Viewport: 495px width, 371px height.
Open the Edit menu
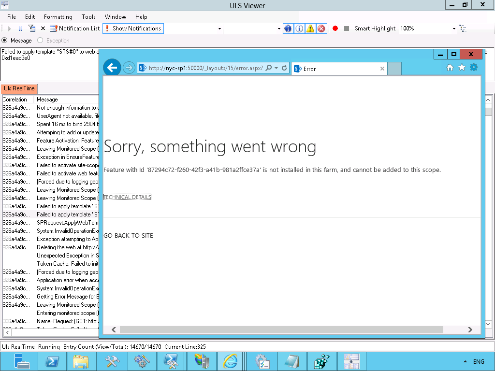click(x=30, y=17)
